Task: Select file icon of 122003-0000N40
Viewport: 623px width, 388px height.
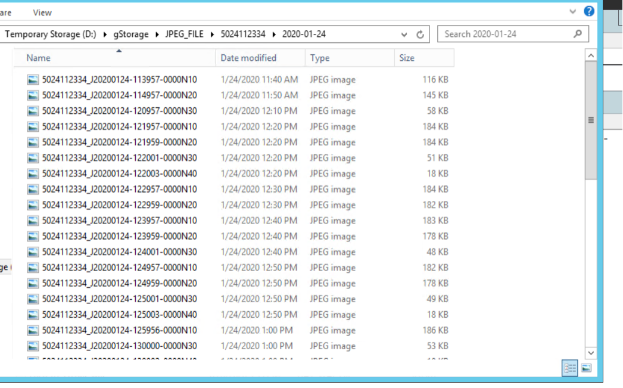Action: tap(33, 173)
